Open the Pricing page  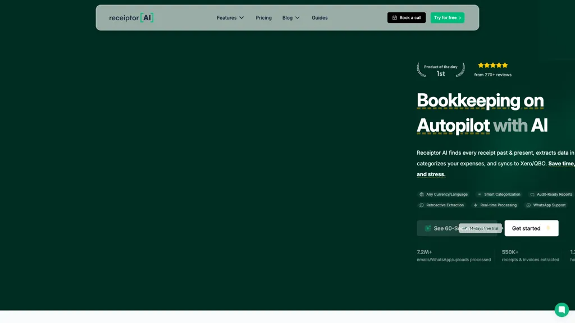pyautogui.click(x=263, y=17)
